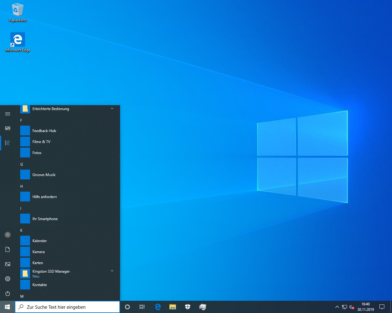Viewport: 392px width, 313px height.
Task: Open the Papierkorb desktop icon
Action: [x=17, y=13]
